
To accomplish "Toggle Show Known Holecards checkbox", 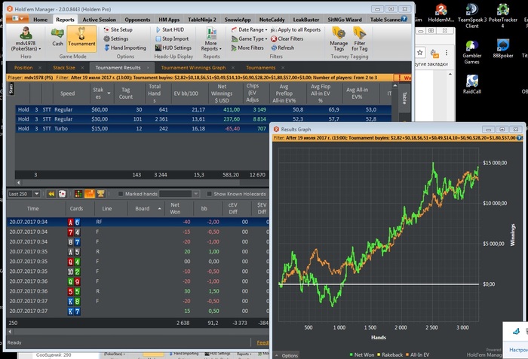I will [x=209, y=194].
